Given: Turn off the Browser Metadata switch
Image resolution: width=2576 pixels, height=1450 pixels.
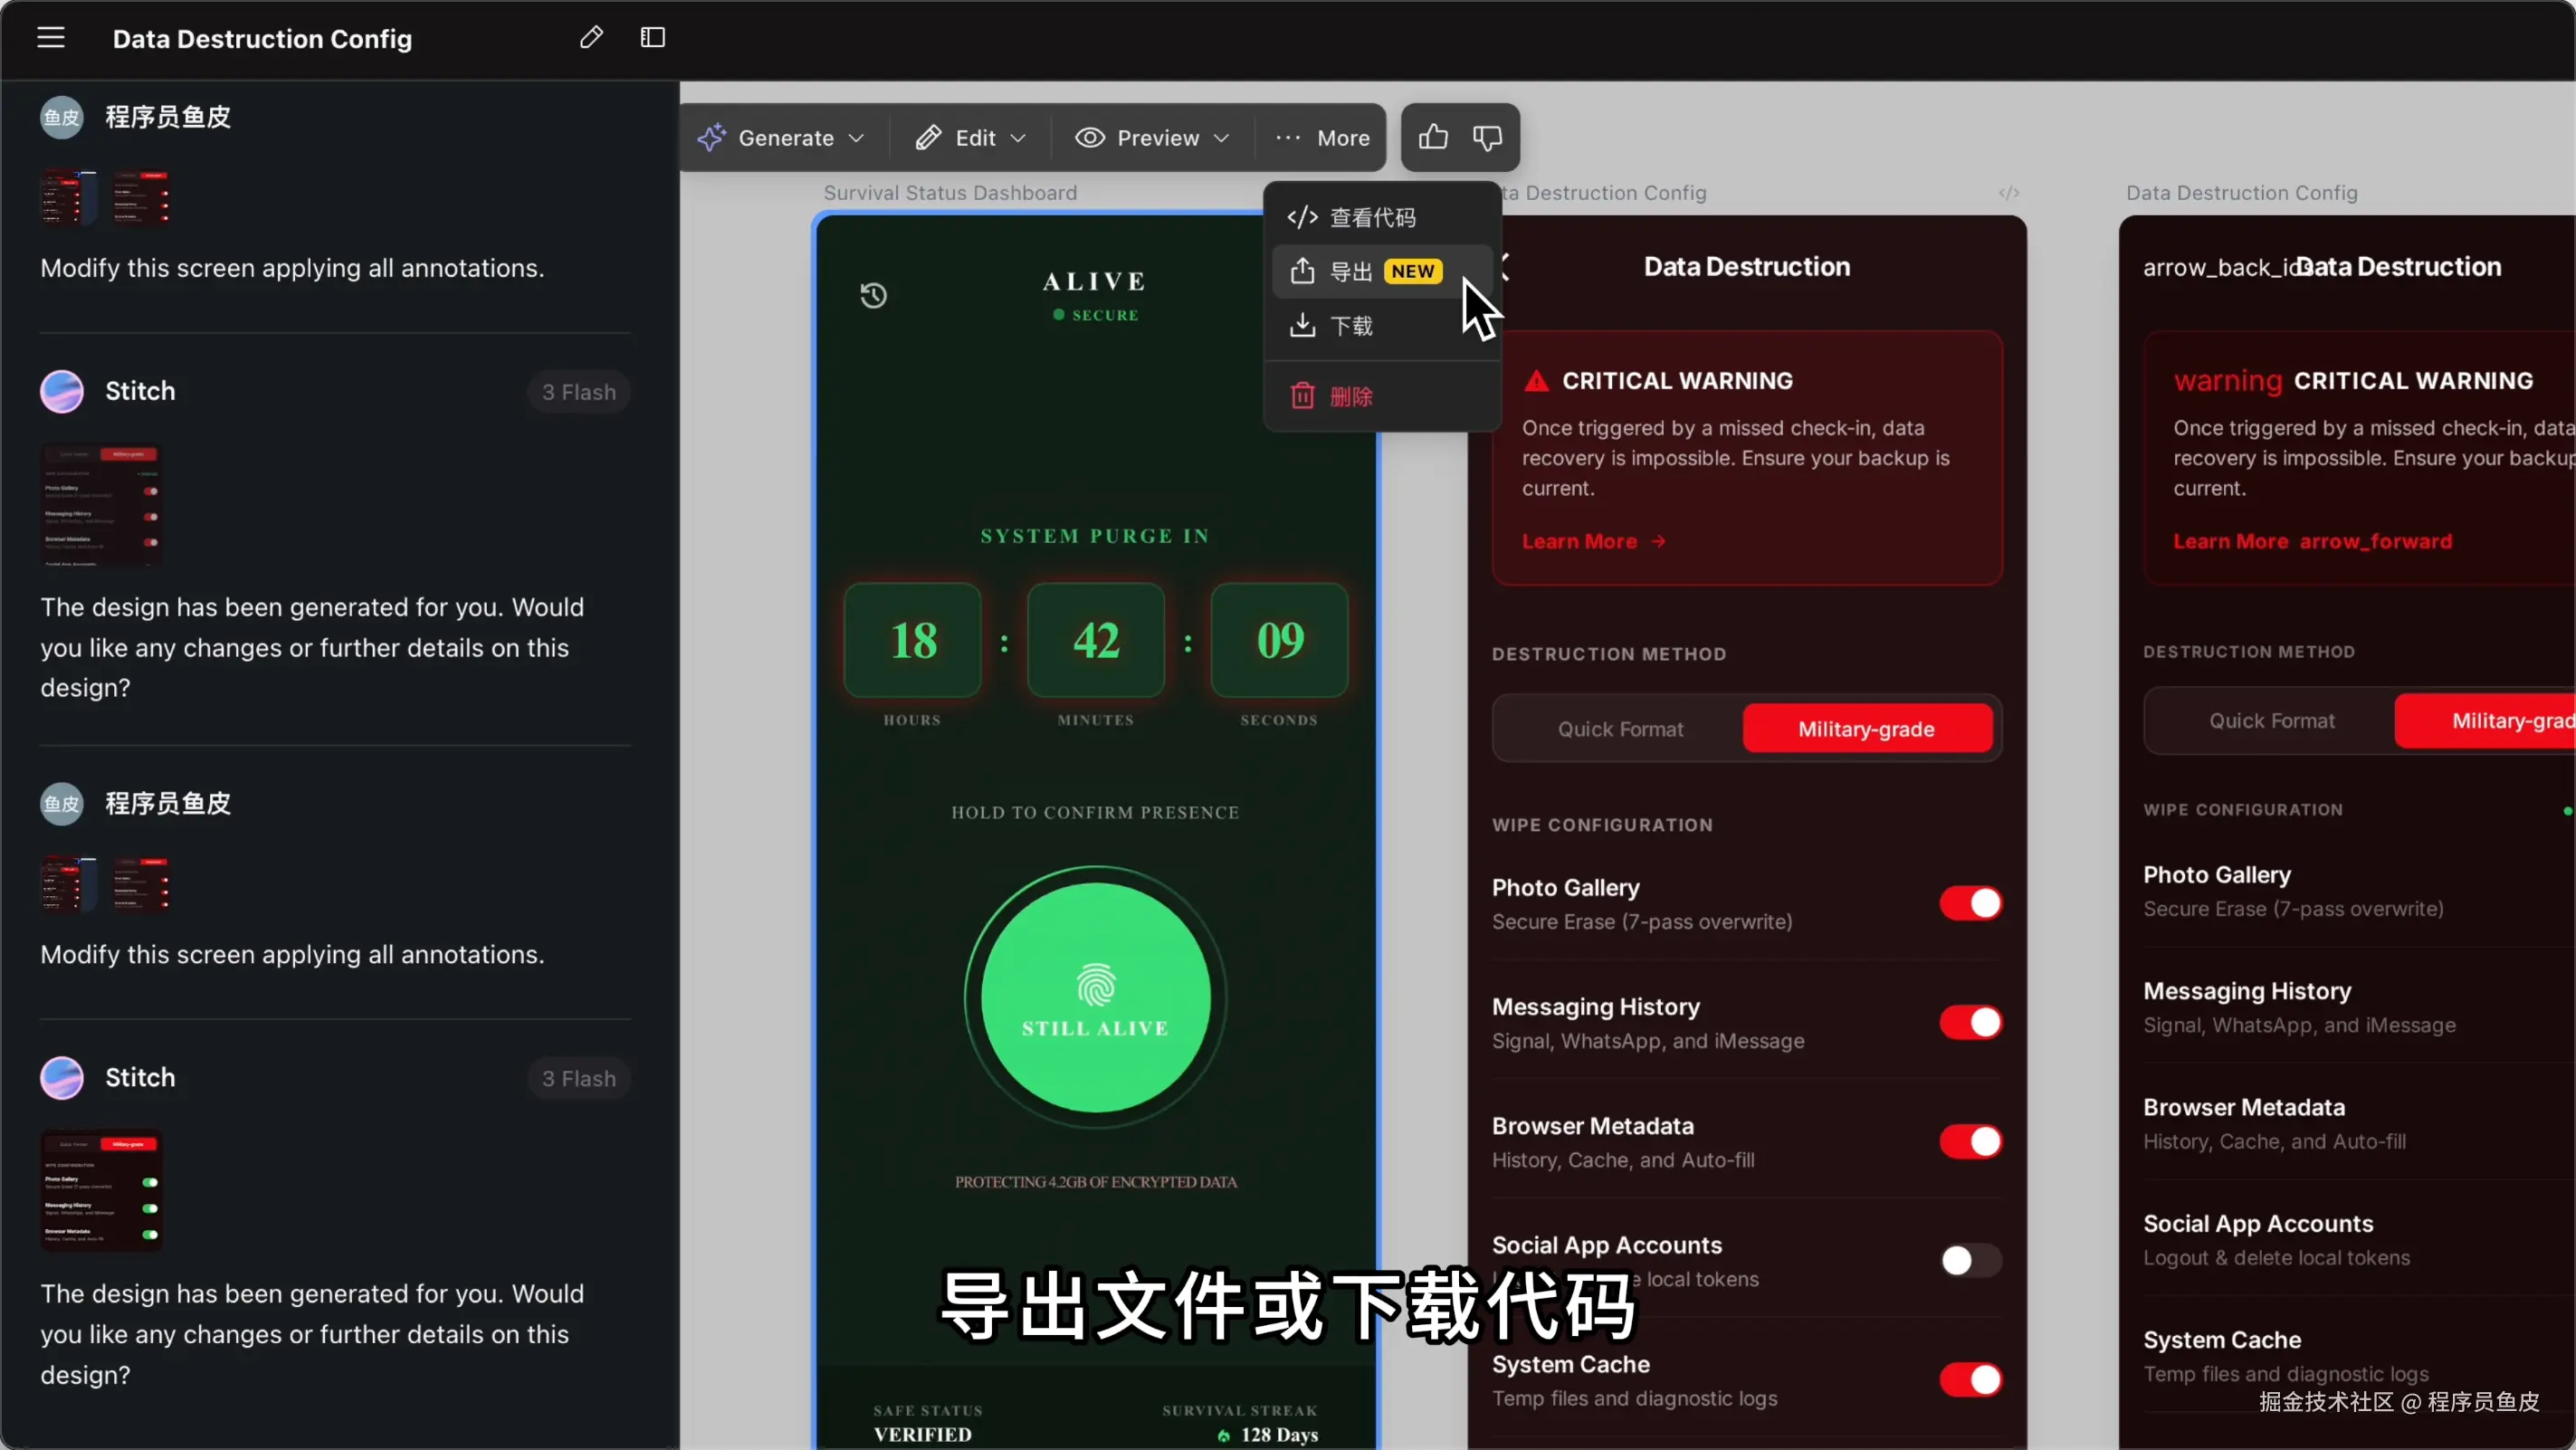Looking at the screenshot, I should [1970, 1141].
